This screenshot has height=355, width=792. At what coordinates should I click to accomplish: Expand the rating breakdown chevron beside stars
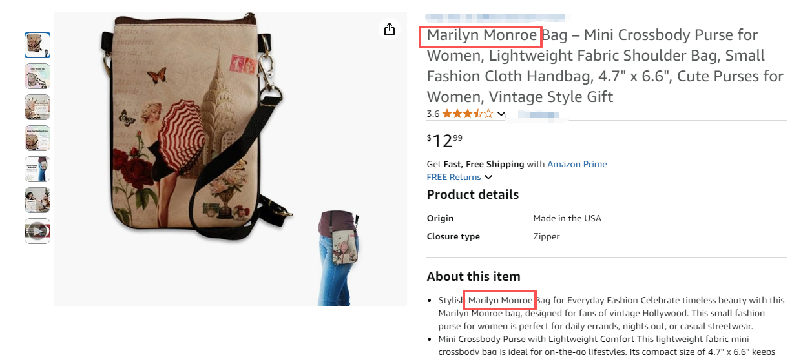tap(501, 114)
